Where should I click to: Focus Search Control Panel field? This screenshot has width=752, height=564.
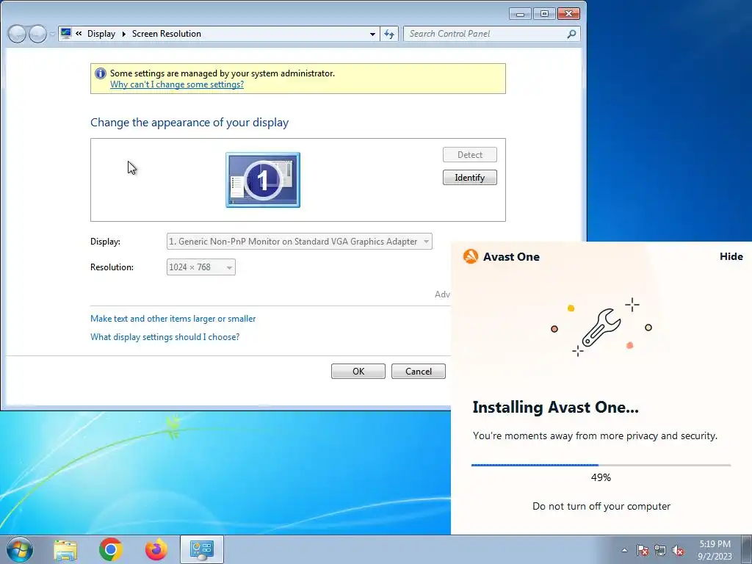point(491,34)
